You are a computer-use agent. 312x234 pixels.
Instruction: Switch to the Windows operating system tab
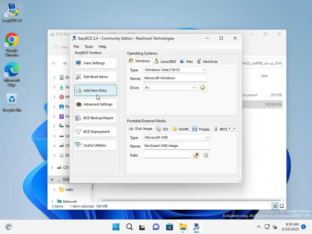point(140,61)
